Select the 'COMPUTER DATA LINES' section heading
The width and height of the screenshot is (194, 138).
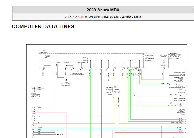point(43,27)
